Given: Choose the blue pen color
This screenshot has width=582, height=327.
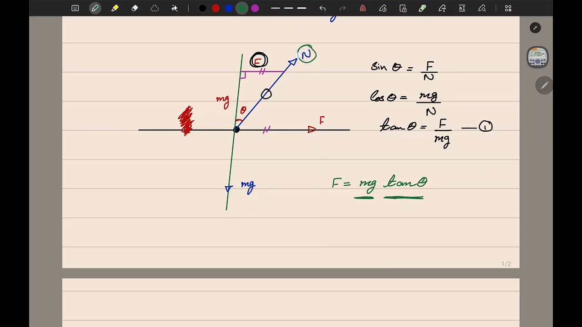Looking at the screenshot, I should coord(229,8).
